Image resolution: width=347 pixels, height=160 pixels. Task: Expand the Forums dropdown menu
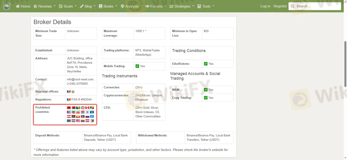pos(156,6)
